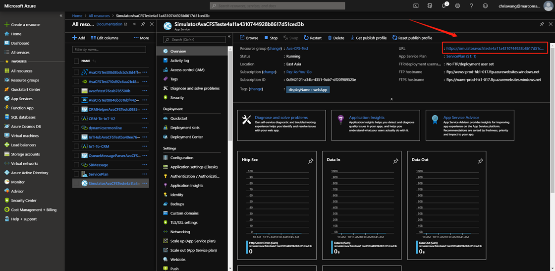Open Security Center favorite
Image resolution: width=555 pixels, height=271 pixels.
[x=20, y=201]
